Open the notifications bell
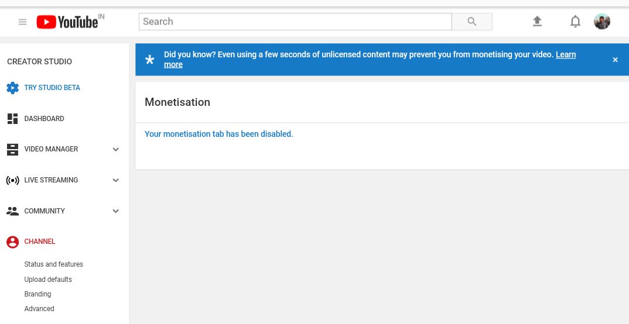 575,21
